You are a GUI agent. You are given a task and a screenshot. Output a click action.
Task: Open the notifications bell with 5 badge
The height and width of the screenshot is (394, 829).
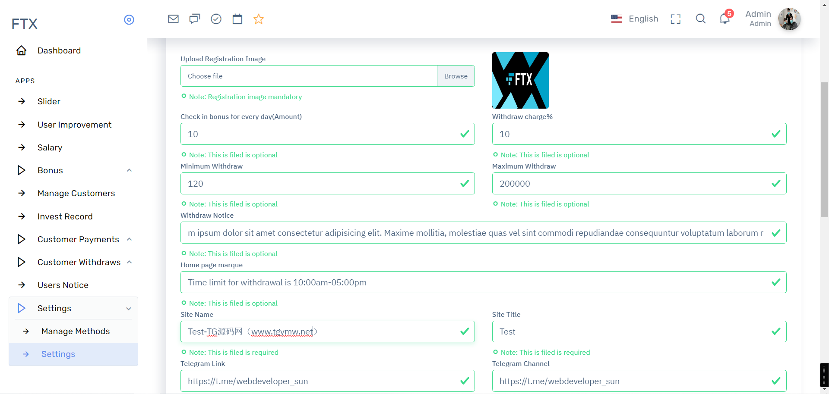click(x=725, y=18)
